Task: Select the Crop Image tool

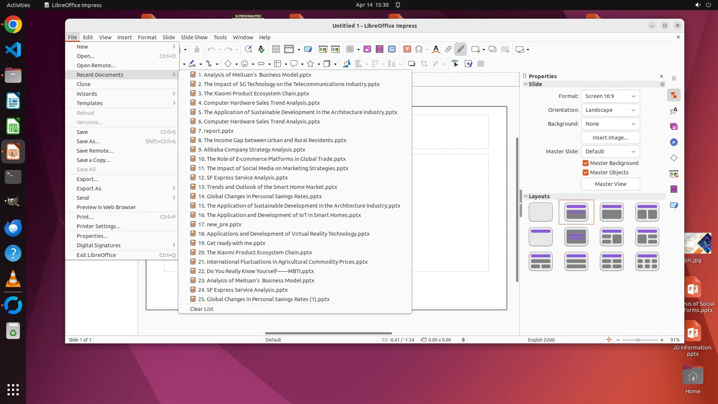Action: [424, 64]
